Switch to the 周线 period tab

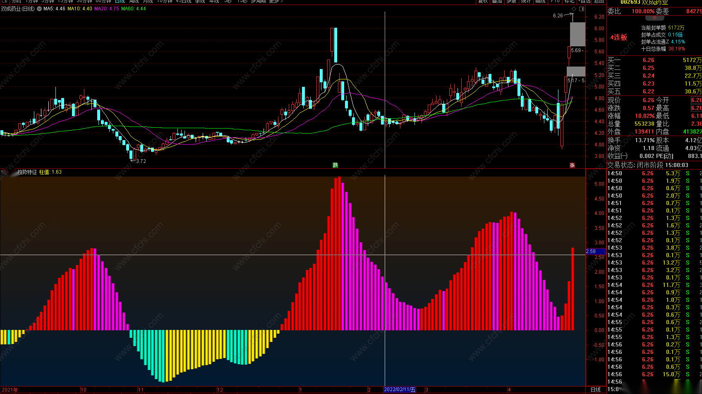[134, 2]
